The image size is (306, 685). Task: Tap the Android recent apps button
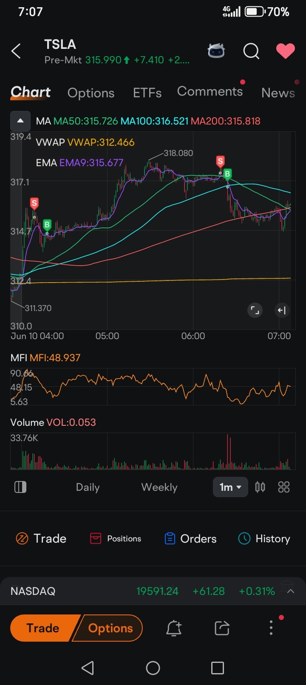click(x=218, y=668)
